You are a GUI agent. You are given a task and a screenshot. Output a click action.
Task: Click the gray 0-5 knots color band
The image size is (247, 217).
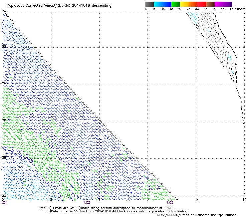point(150,4)
